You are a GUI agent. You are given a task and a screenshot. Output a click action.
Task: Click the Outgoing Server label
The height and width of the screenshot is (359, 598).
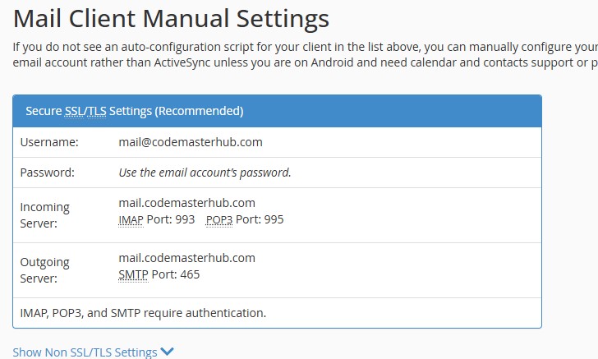point(45,270)
